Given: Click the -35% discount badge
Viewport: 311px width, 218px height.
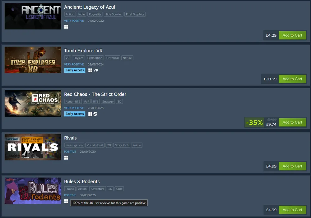Looking at the screenshot, I should (254, 123).
